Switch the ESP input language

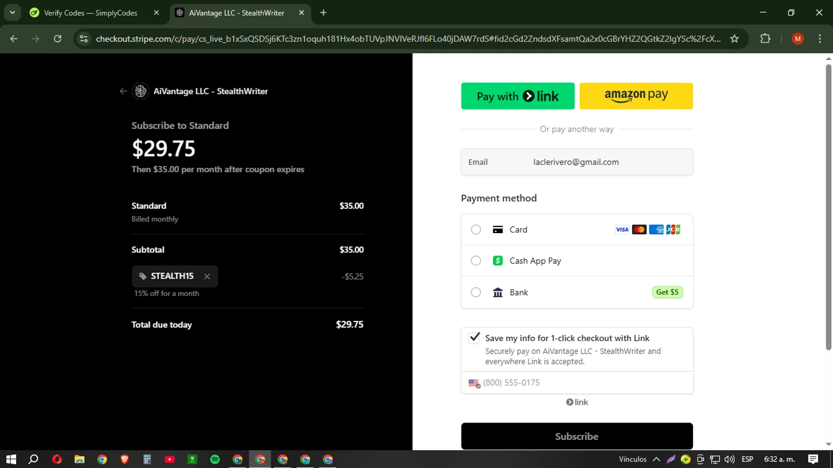tap(747, 459)
